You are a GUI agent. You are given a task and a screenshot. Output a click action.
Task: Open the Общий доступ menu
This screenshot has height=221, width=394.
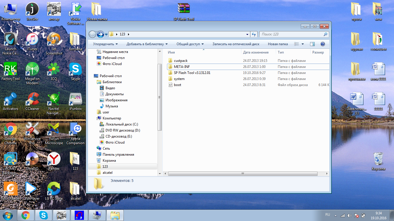(190, 44)
